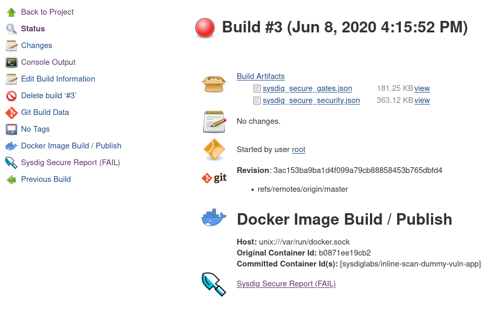Click the Sysdig shovel icon in the sidebar
The width and height of the screenshot is (498, 313).
11,163
